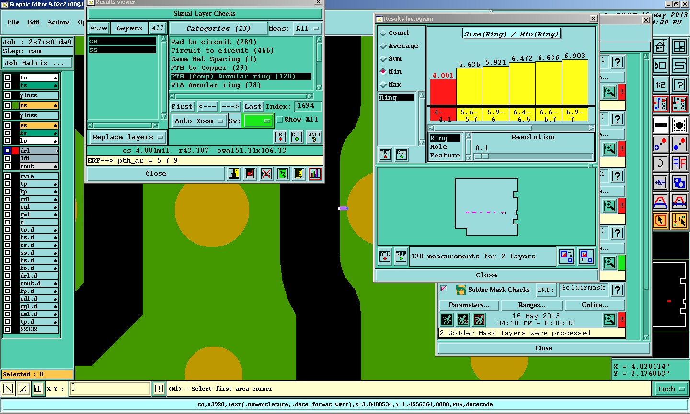This screenshot has height=414, width=690.
Task: Click the 1:2 zoom scale icon
Action: point(660,85)
